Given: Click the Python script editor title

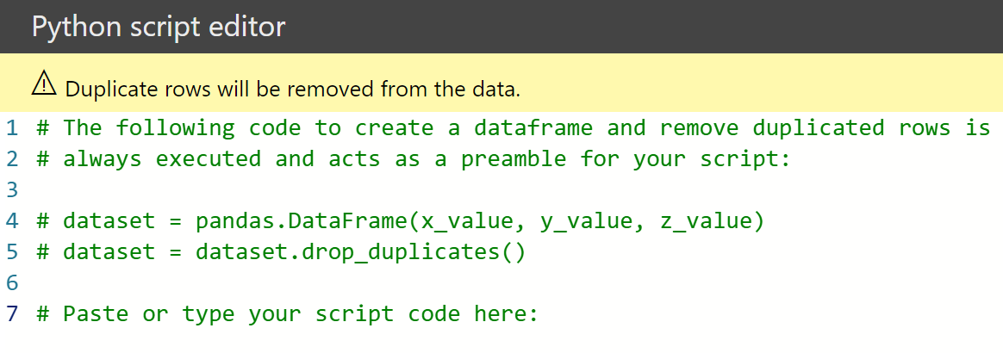Looking at the screenshot, I should (158, 27).
